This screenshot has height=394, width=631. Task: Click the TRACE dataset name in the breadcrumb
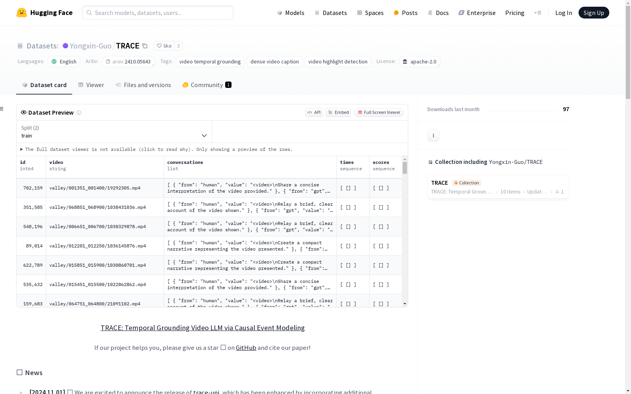pos(128,46)
